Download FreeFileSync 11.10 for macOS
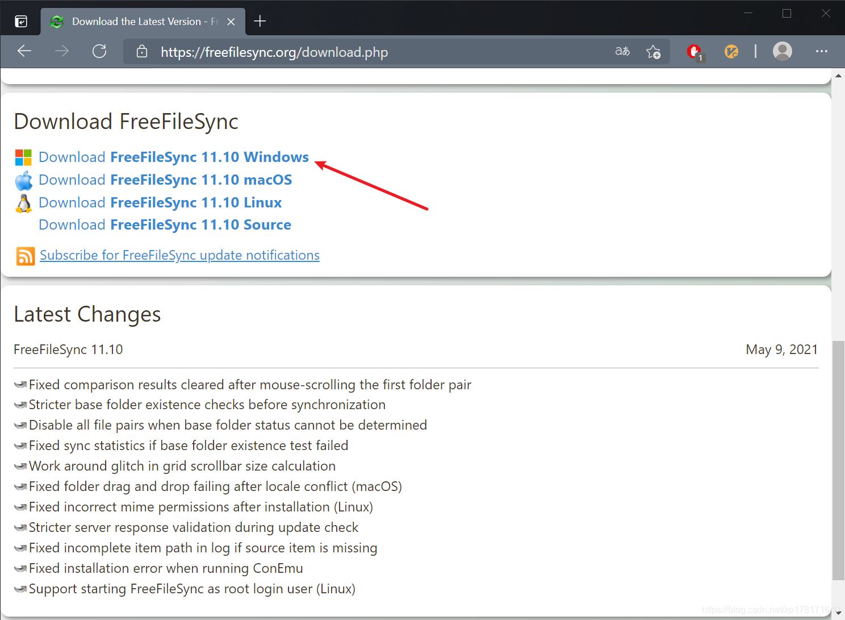 click(165, 180)
